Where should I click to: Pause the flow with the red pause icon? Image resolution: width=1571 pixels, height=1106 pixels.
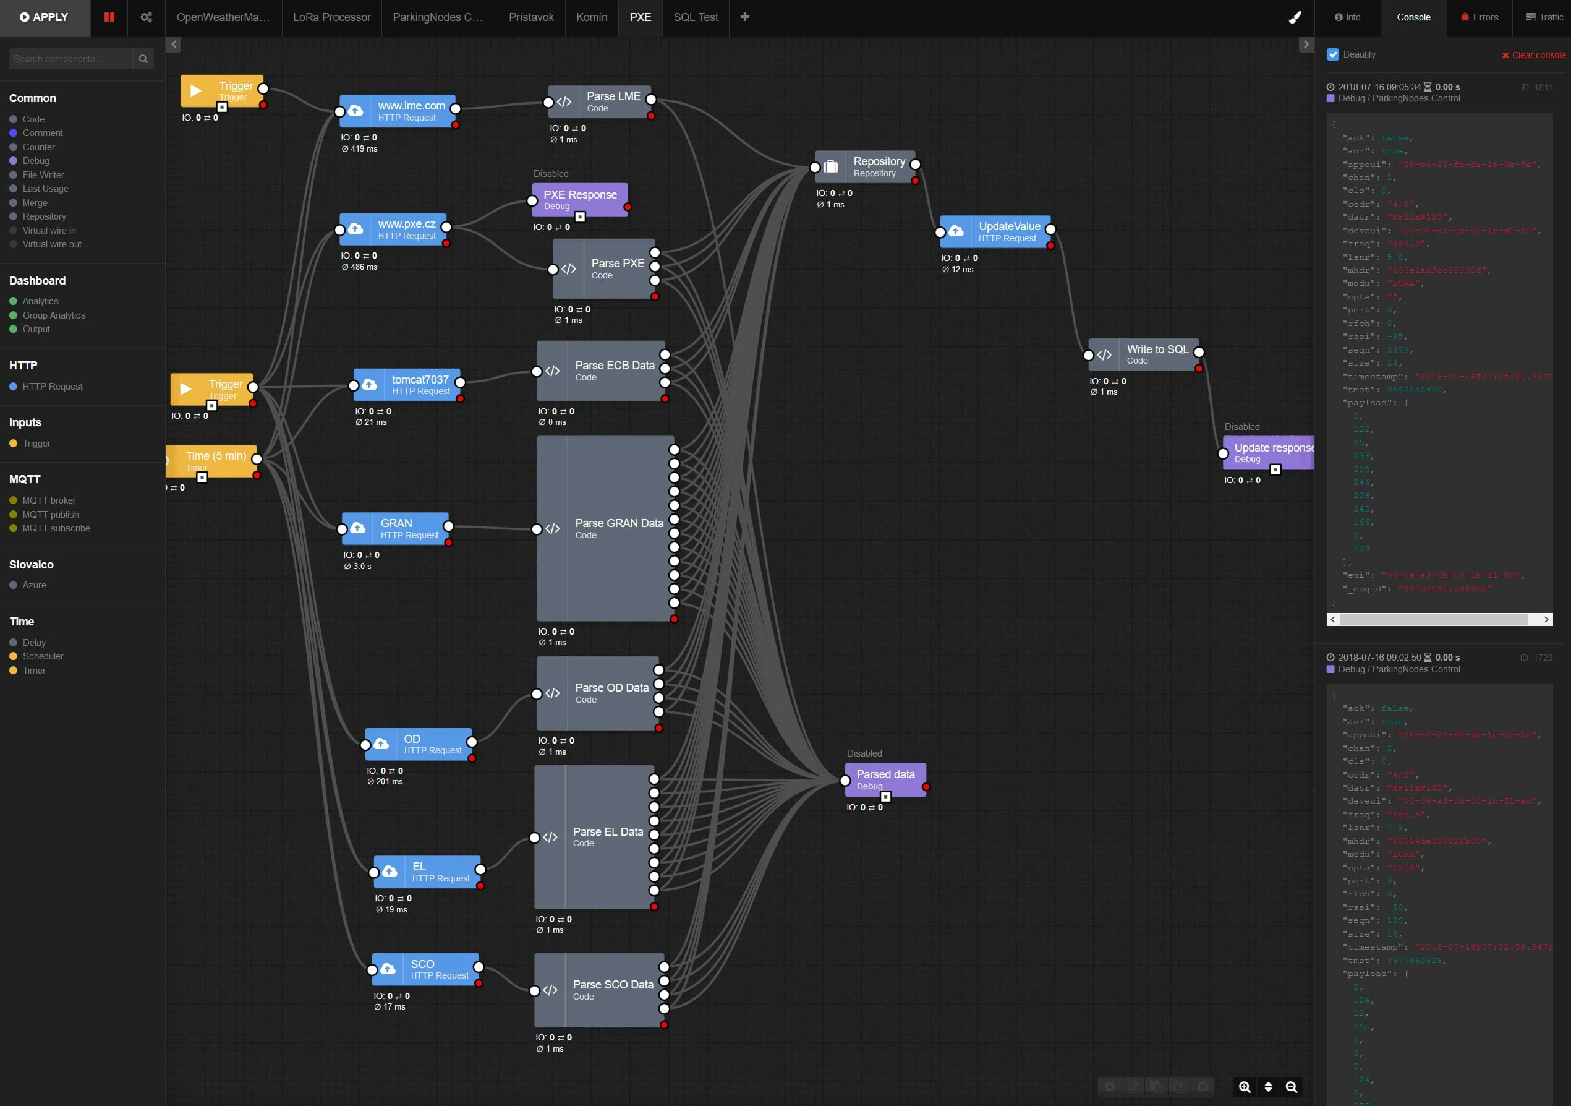109,17
